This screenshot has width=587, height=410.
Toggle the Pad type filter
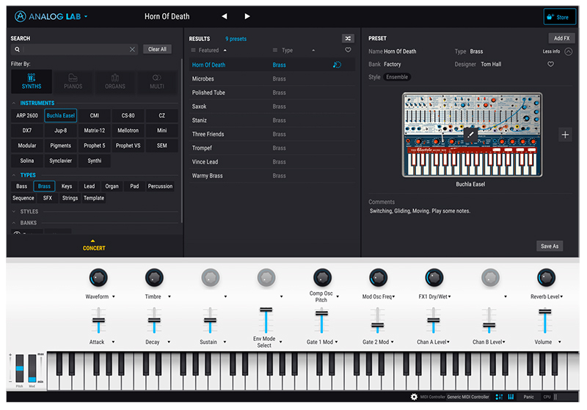point(134,186)
